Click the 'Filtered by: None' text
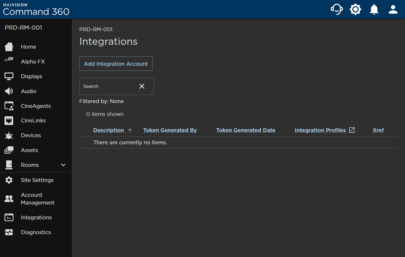Viewport: 405px width, 257px height. (102, 101)
